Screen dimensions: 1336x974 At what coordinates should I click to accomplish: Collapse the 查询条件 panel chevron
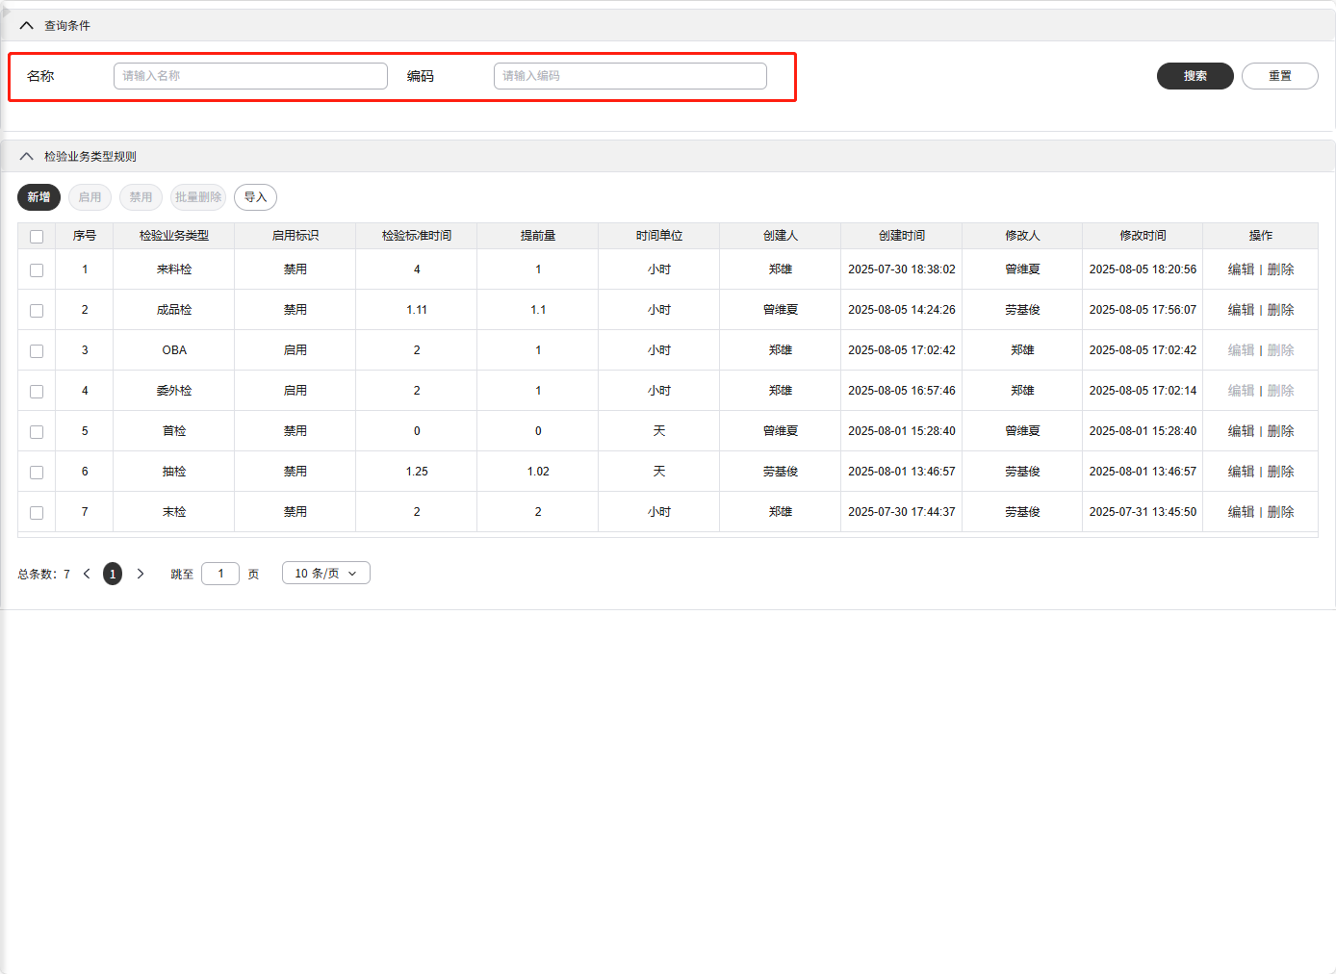click(x=26, y=26)
